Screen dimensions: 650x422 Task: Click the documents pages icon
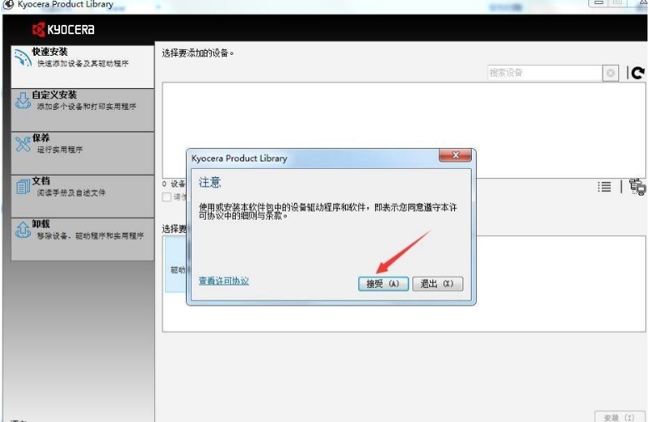click(22, 186)
